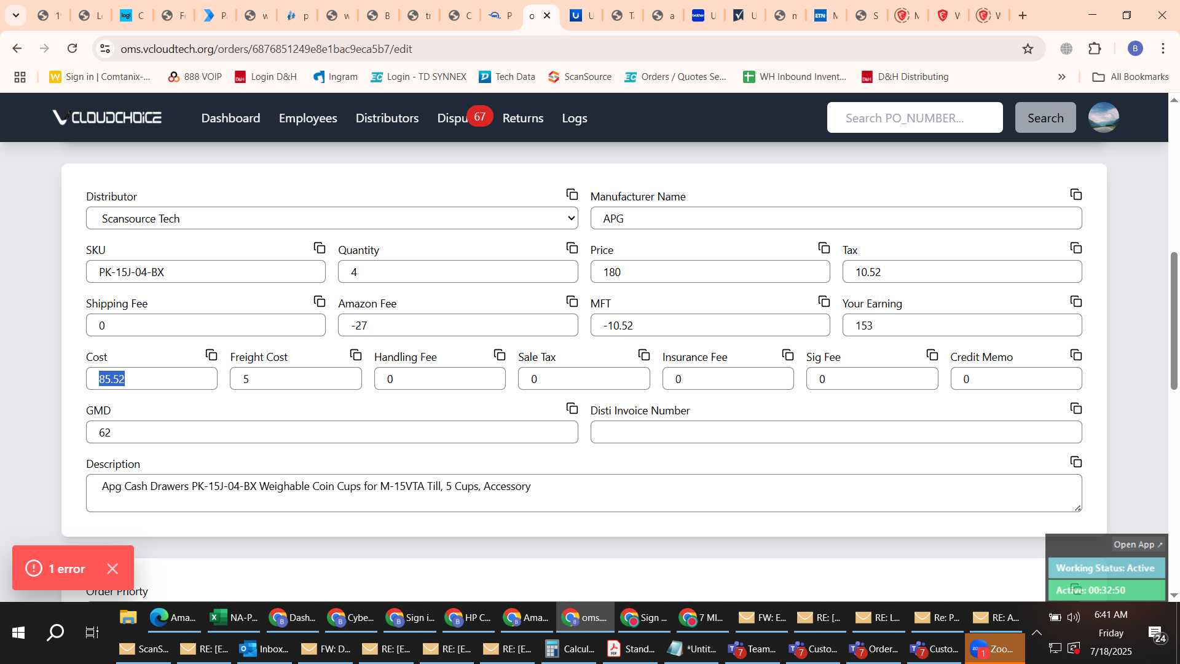This screenshot has height=664, width=1180.
Task: Click the Disti Invoice Number input
Action: (x=836, y=432)
